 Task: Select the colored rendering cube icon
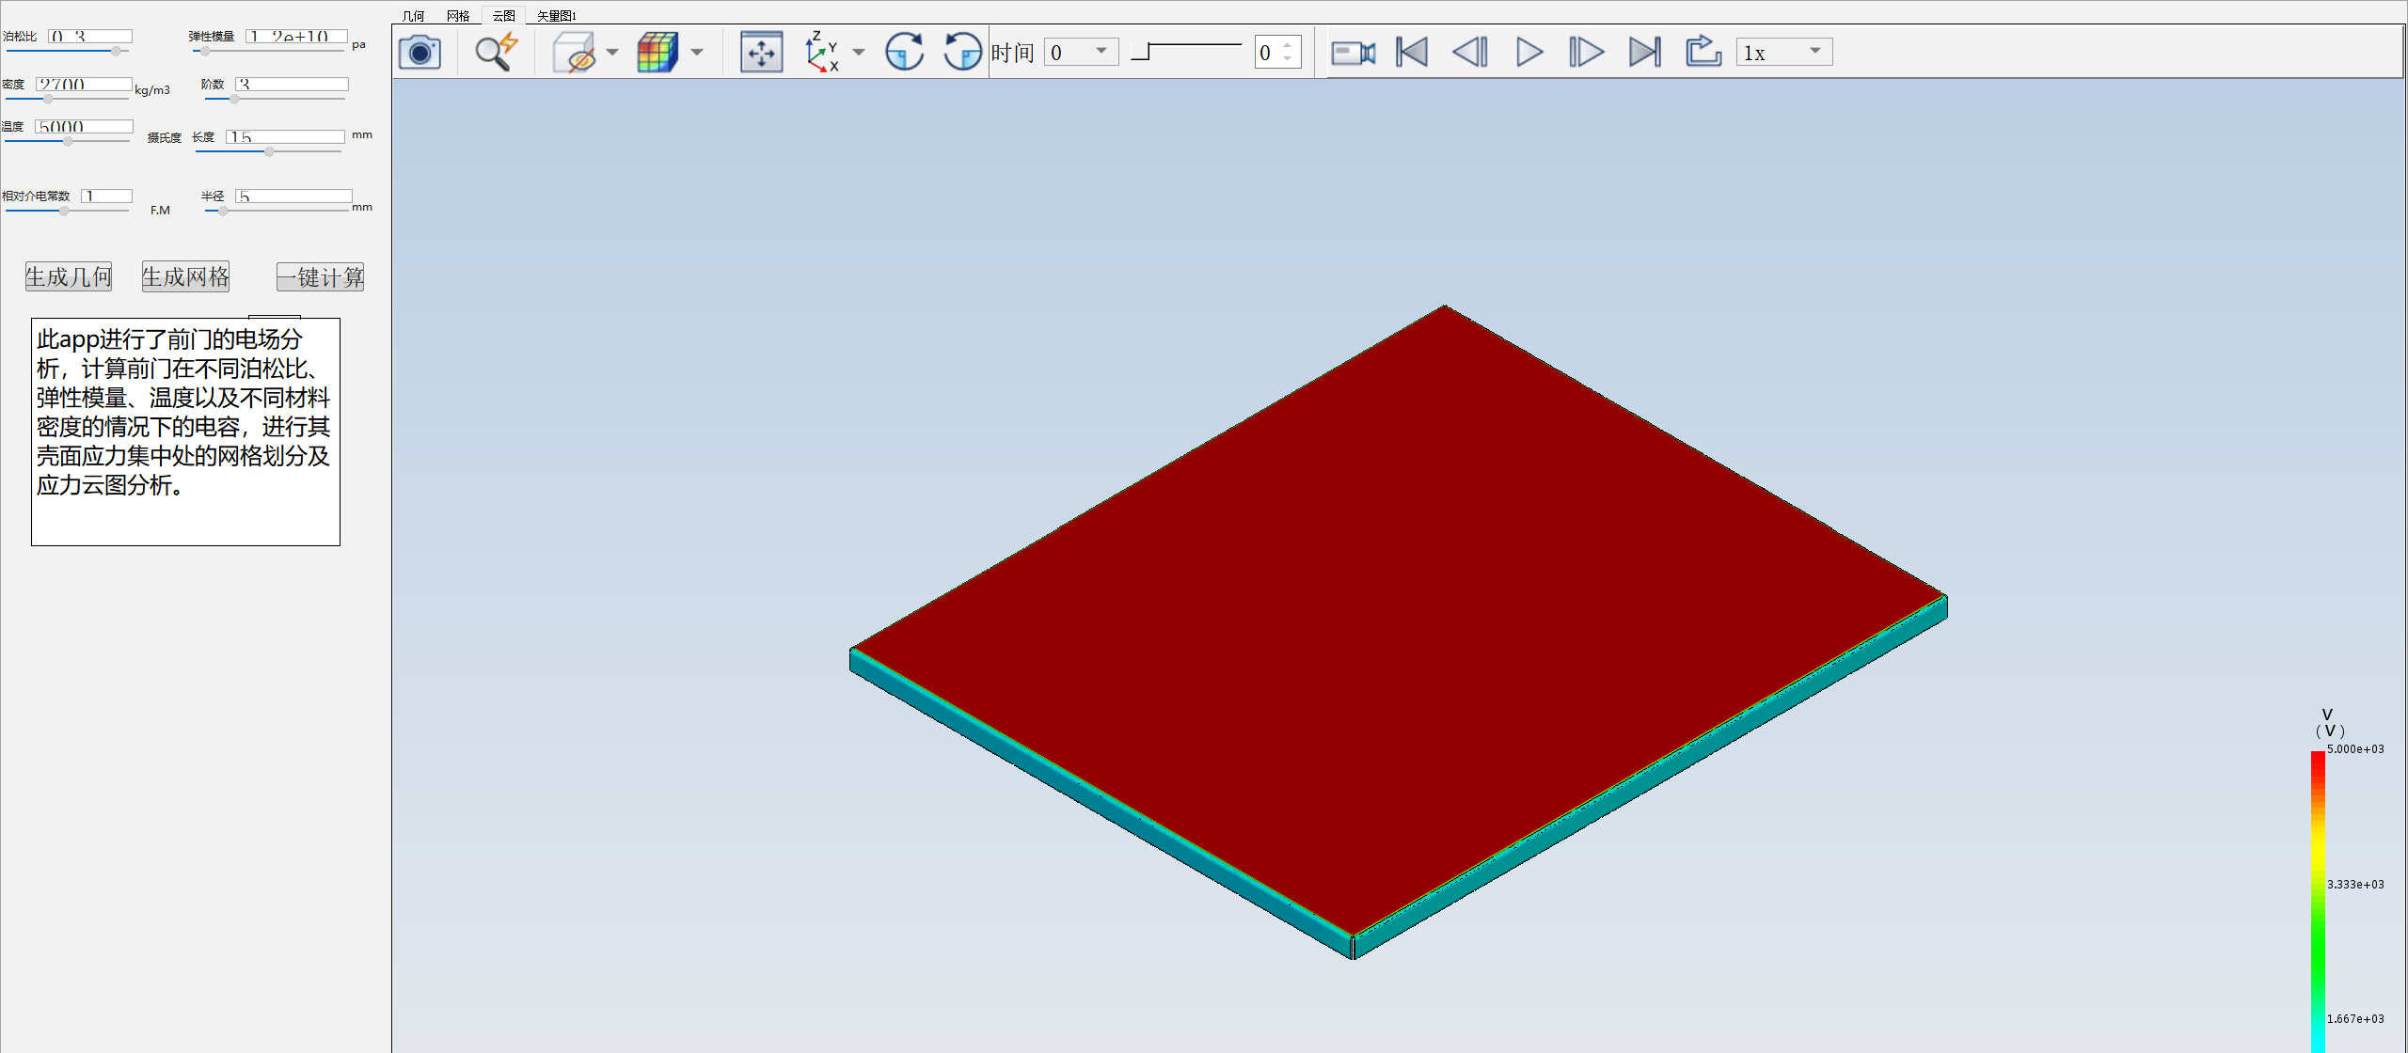tap(657, 52)
